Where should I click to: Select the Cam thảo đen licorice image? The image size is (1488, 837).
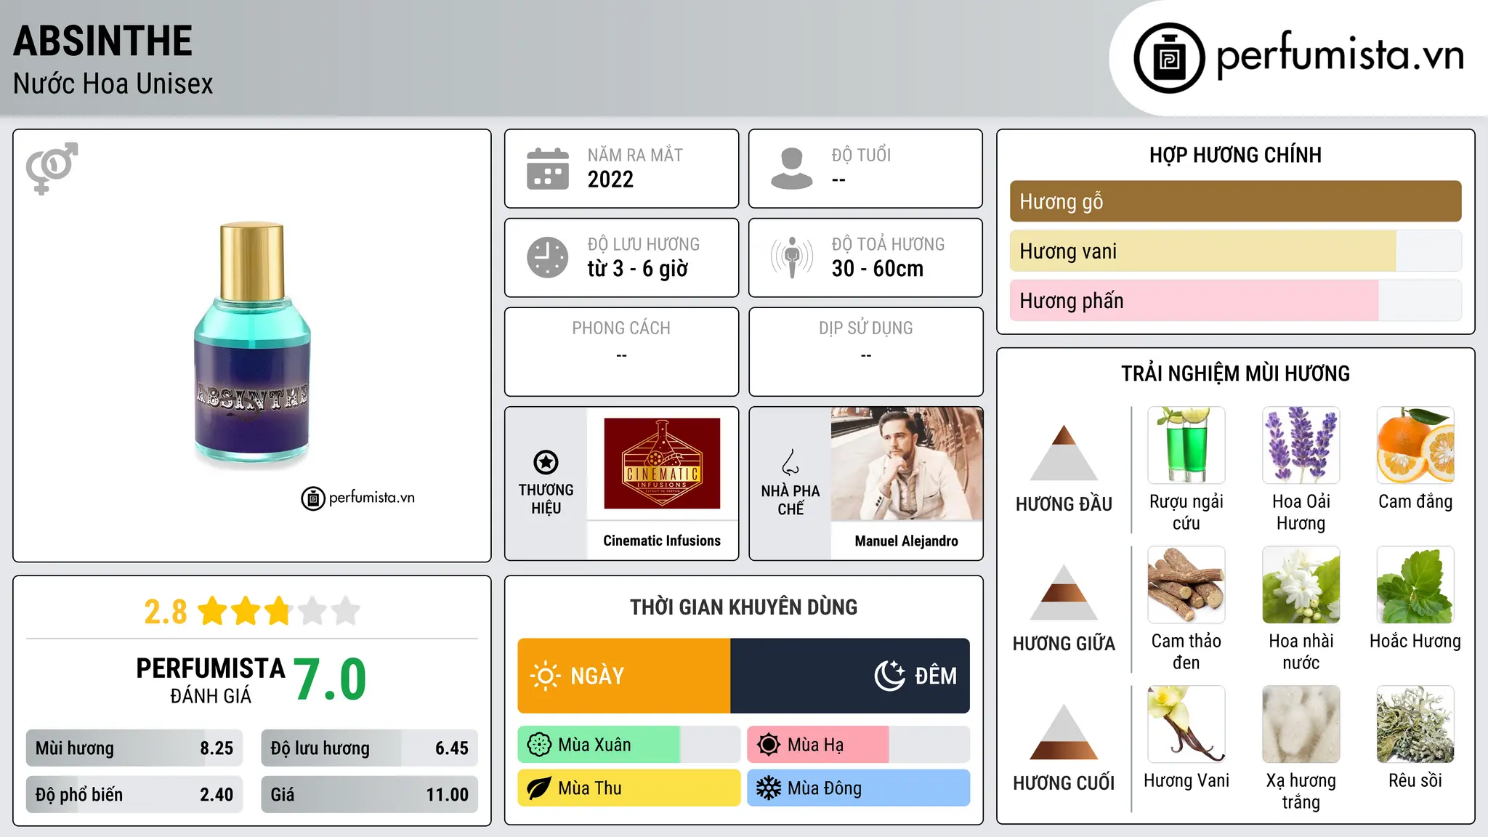(1186, 585)
